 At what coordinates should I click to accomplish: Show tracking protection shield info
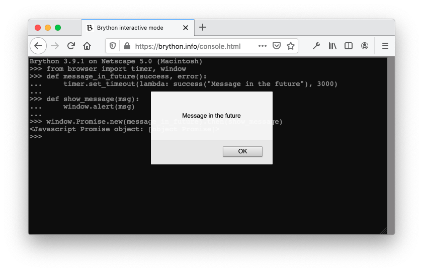tap(113, 46)
